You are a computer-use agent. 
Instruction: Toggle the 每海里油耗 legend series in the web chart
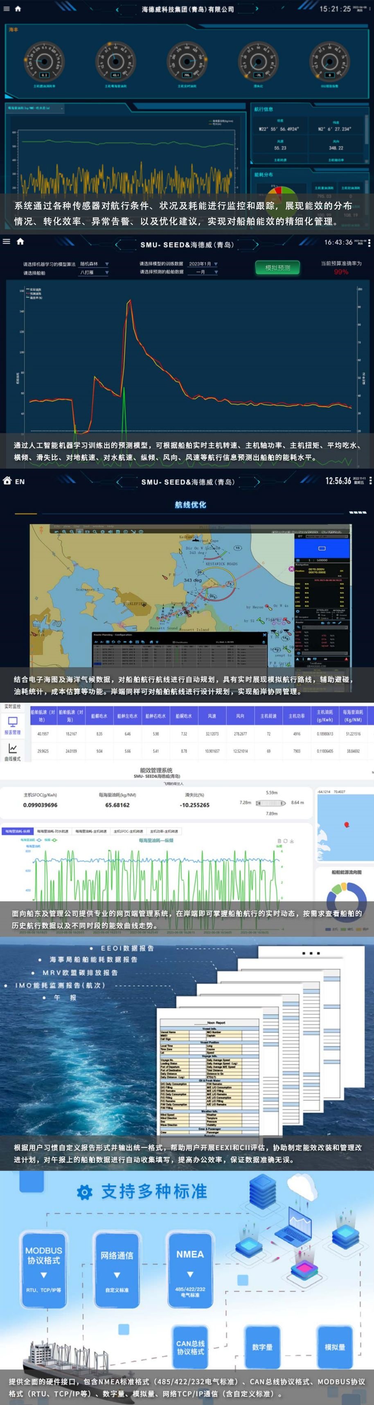30,840
